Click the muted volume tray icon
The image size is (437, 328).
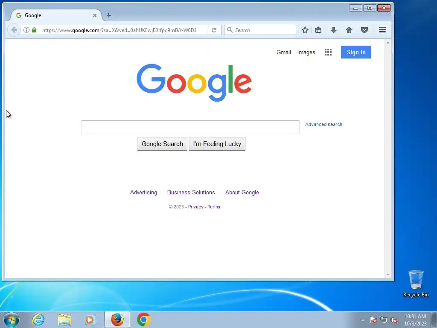pyautogui.click(x=394, y=320)
